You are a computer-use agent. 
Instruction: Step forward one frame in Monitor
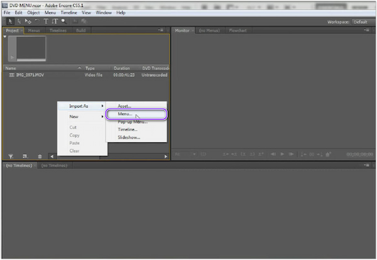click(291, 154)
